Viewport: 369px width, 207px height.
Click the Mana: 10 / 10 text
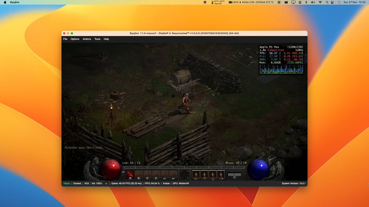(236, 163)
